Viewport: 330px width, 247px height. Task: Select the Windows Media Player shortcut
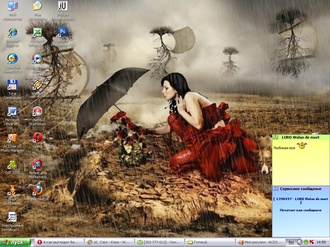(x=37, y=59)
